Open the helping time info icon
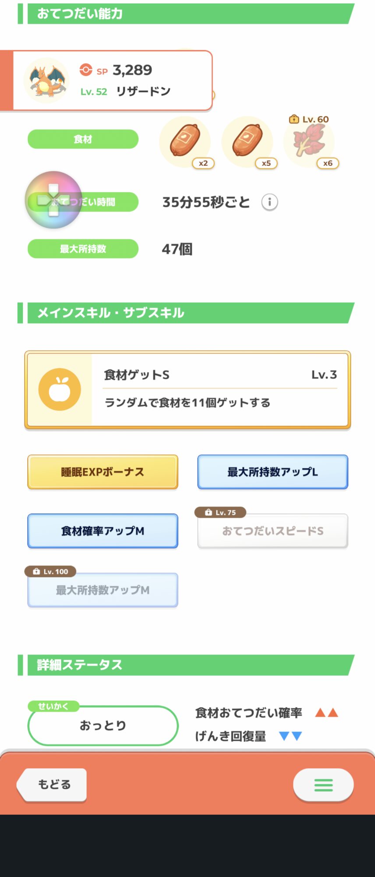Viewport: 375px width, 877px height. (269, 202)
